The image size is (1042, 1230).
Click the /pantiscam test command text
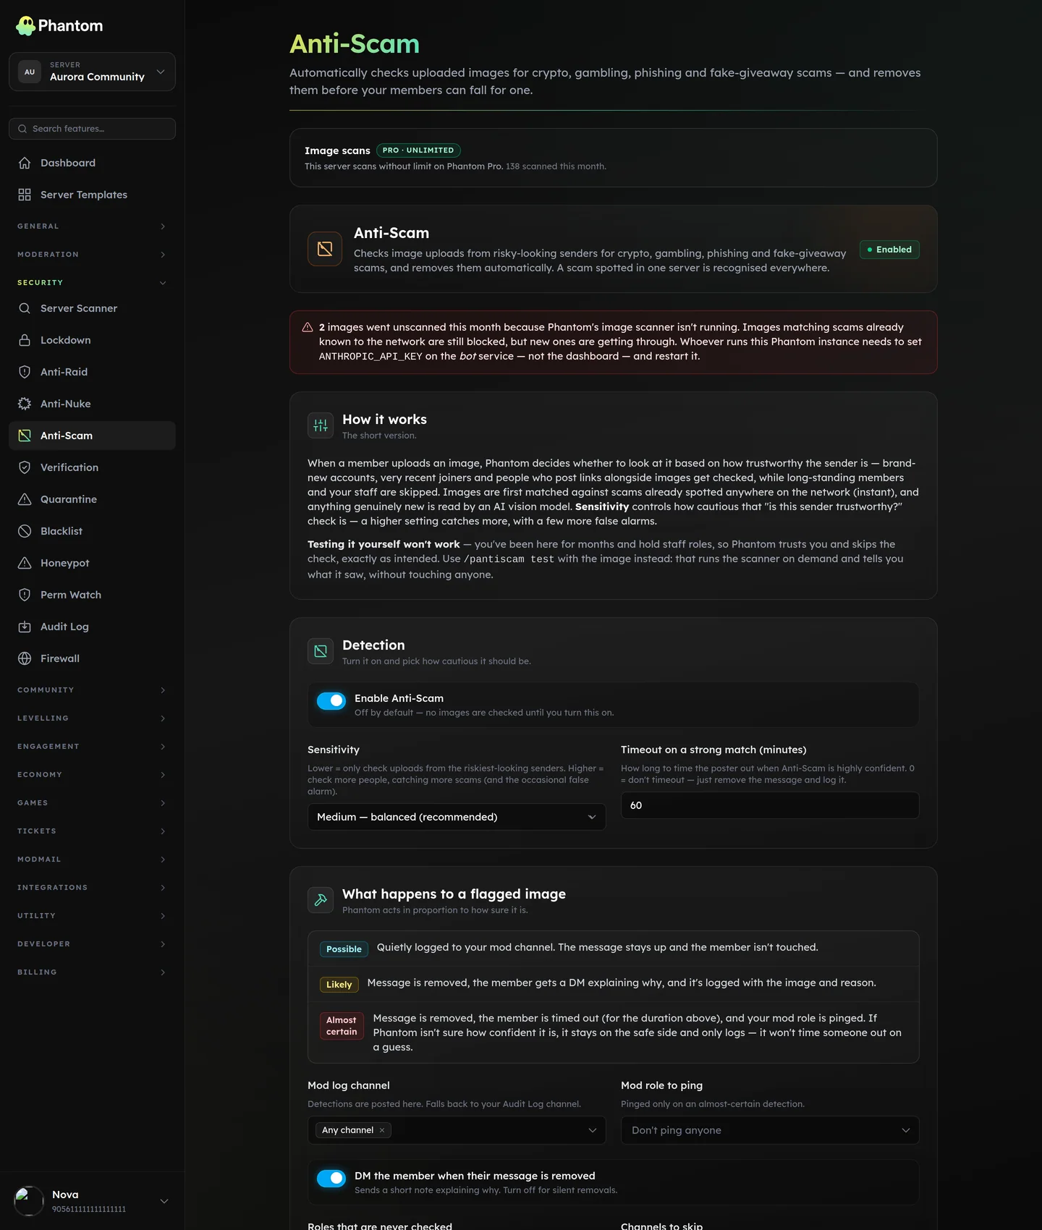pos(509,559)
